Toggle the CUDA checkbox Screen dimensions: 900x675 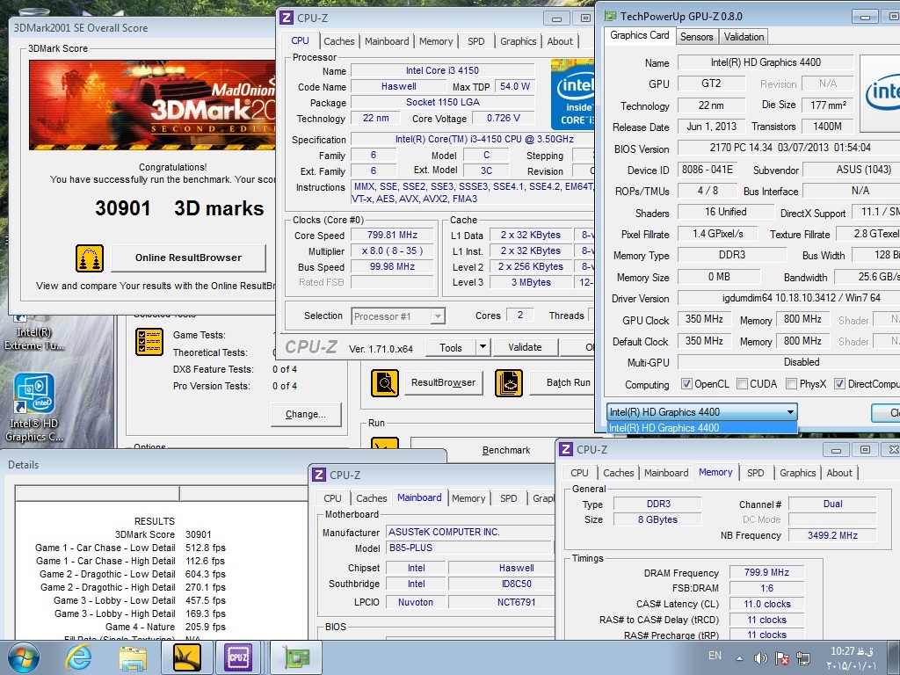tap(742, 384)
